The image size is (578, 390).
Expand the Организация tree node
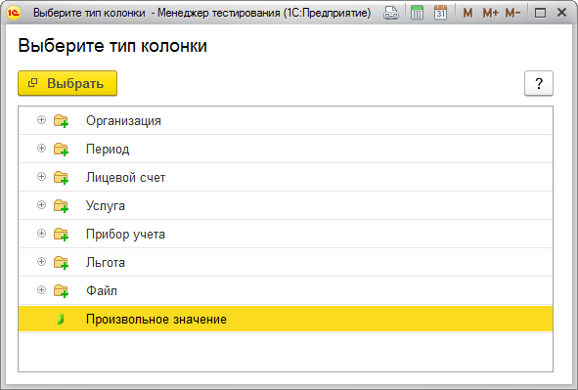click(x=42, y=120)
